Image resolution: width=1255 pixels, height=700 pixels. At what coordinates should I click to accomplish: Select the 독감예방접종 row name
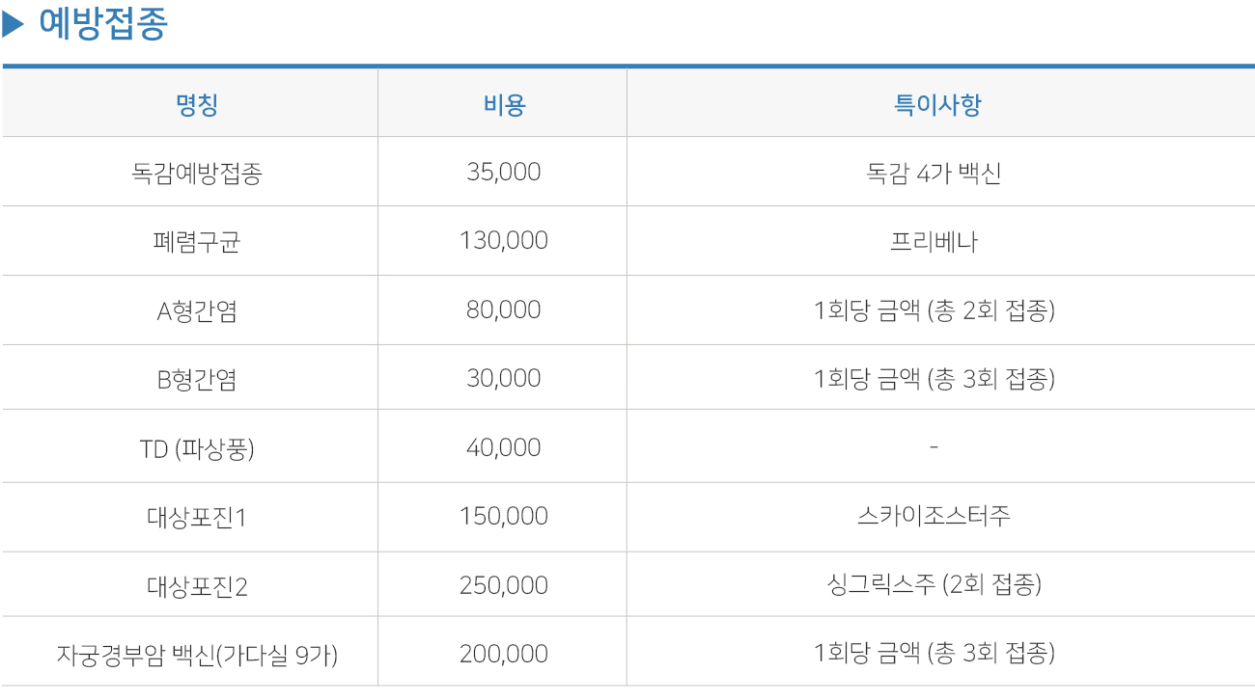point(197,174)
